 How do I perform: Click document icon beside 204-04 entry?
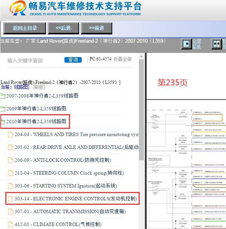tap(10, 135)
